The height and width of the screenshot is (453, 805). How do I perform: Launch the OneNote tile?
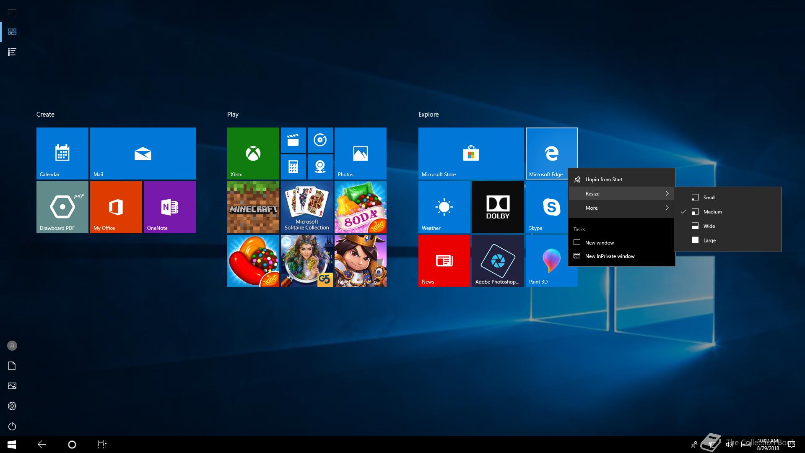click(x=170, y=207)
